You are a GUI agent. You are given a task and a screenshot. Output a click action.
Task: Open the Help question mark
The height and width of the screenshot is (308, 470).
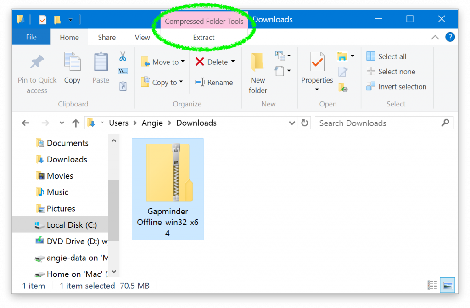click(x=450, y=37)
